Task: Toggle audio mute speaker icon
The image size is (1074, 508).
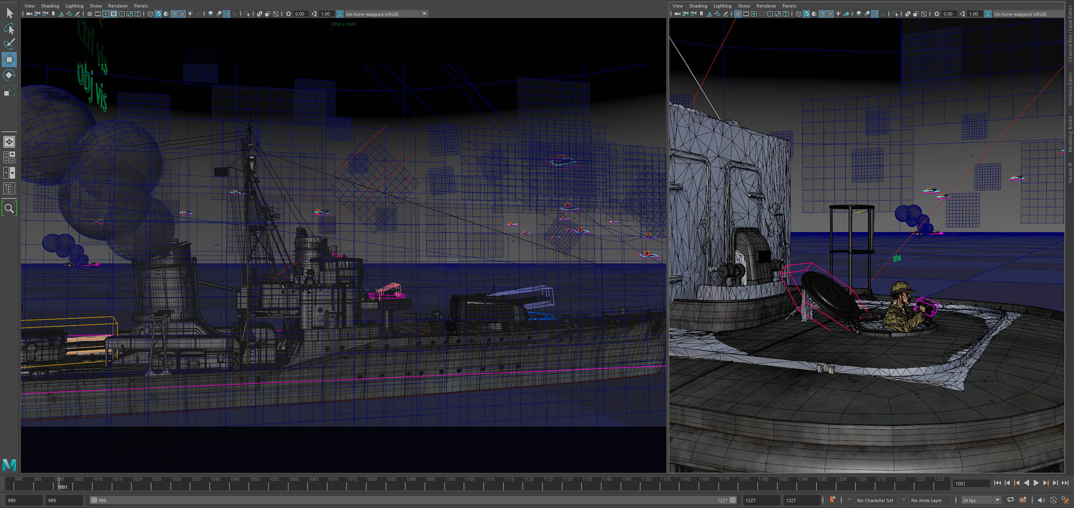Action: point(1041,500)
